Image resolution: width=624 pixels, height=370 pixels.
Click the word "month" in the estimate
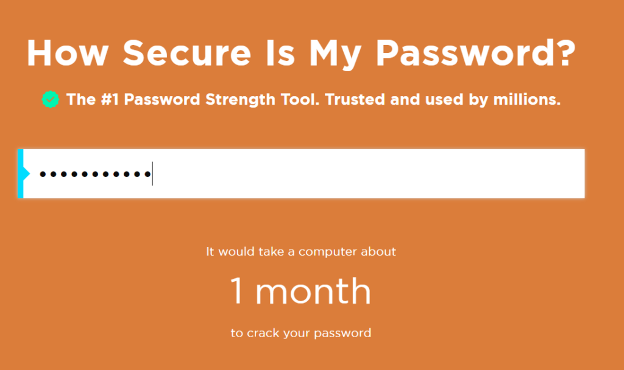(x=313, y=291)
